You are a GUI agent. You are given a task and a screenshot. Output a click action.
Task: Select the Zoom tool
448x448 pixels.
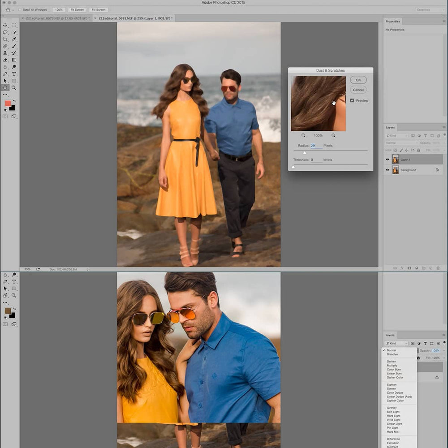(15, 88)
